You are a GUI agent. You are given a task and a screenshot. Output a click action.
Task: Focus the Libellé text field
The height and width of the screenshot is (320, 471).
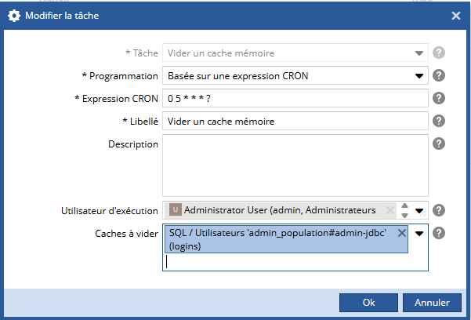(295, 122)
